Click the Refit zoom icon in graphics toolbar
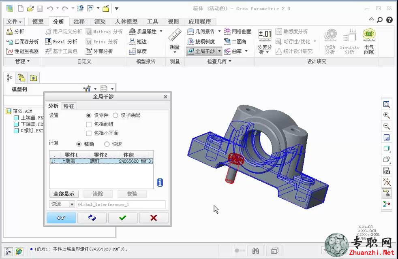The width and height of the screenshot is (398, 259). click(x=386, y=104)
